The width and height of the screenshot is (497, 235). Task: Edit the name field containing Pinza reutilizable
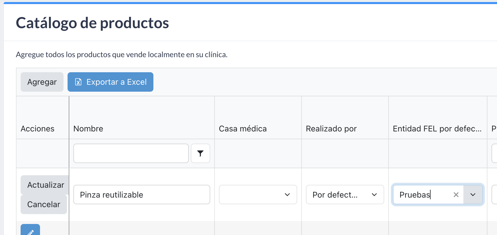tap(142, 195)
